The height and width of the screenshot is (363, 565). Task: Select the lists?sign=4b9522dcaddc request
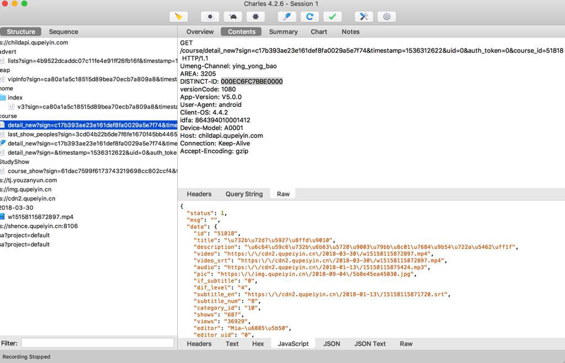coord(92,61)
